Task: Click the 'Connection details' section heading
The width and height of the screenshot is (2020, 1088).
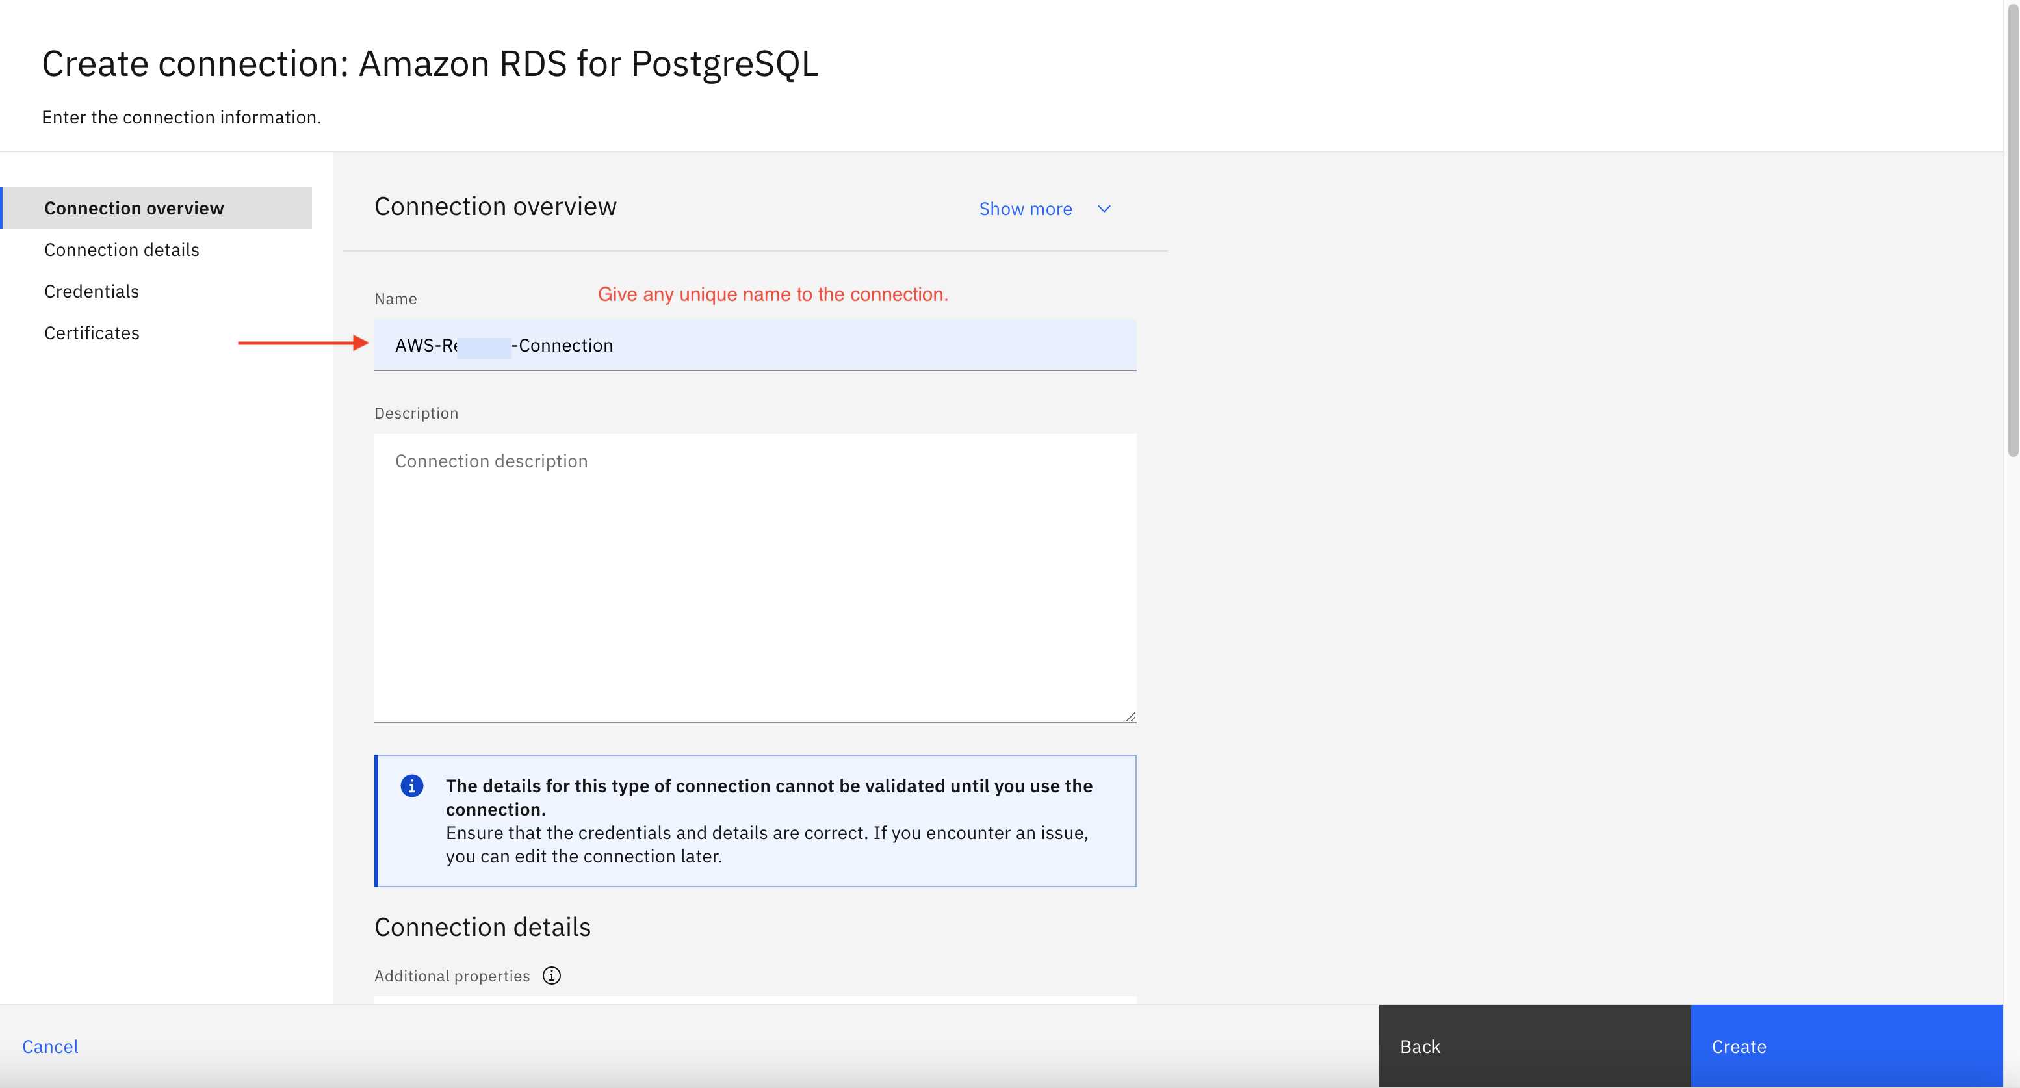Action: 482,926
